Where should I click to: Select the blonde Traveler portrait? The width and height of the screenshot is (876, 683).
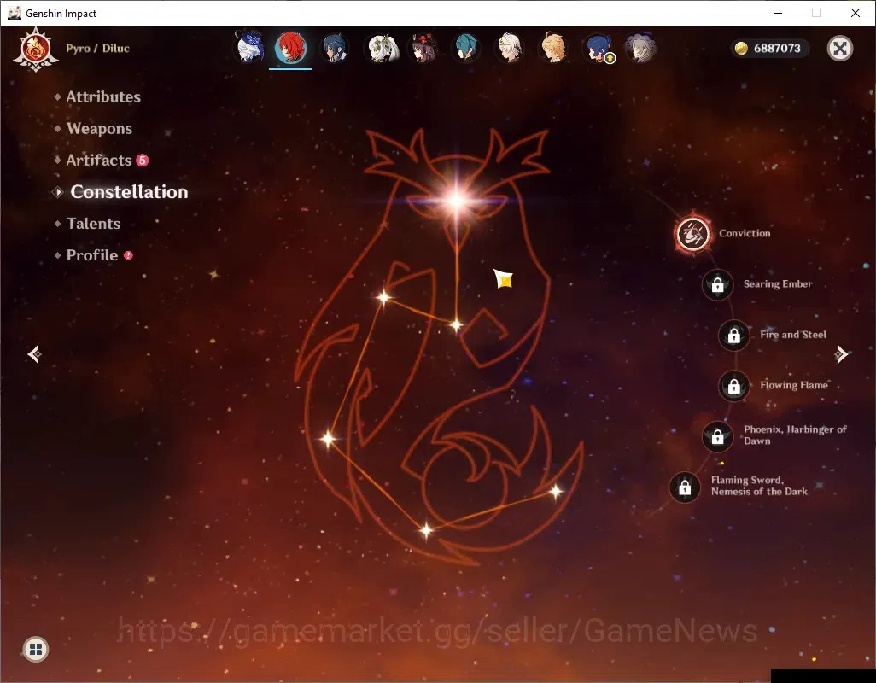click(553, 48)
